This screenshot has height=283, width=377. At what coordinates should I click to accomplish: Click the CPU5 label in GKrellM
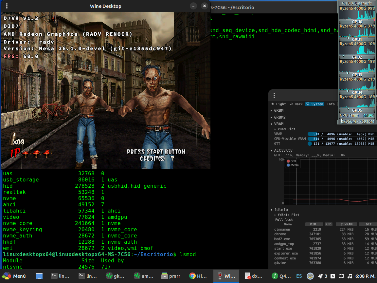(357, 110)
